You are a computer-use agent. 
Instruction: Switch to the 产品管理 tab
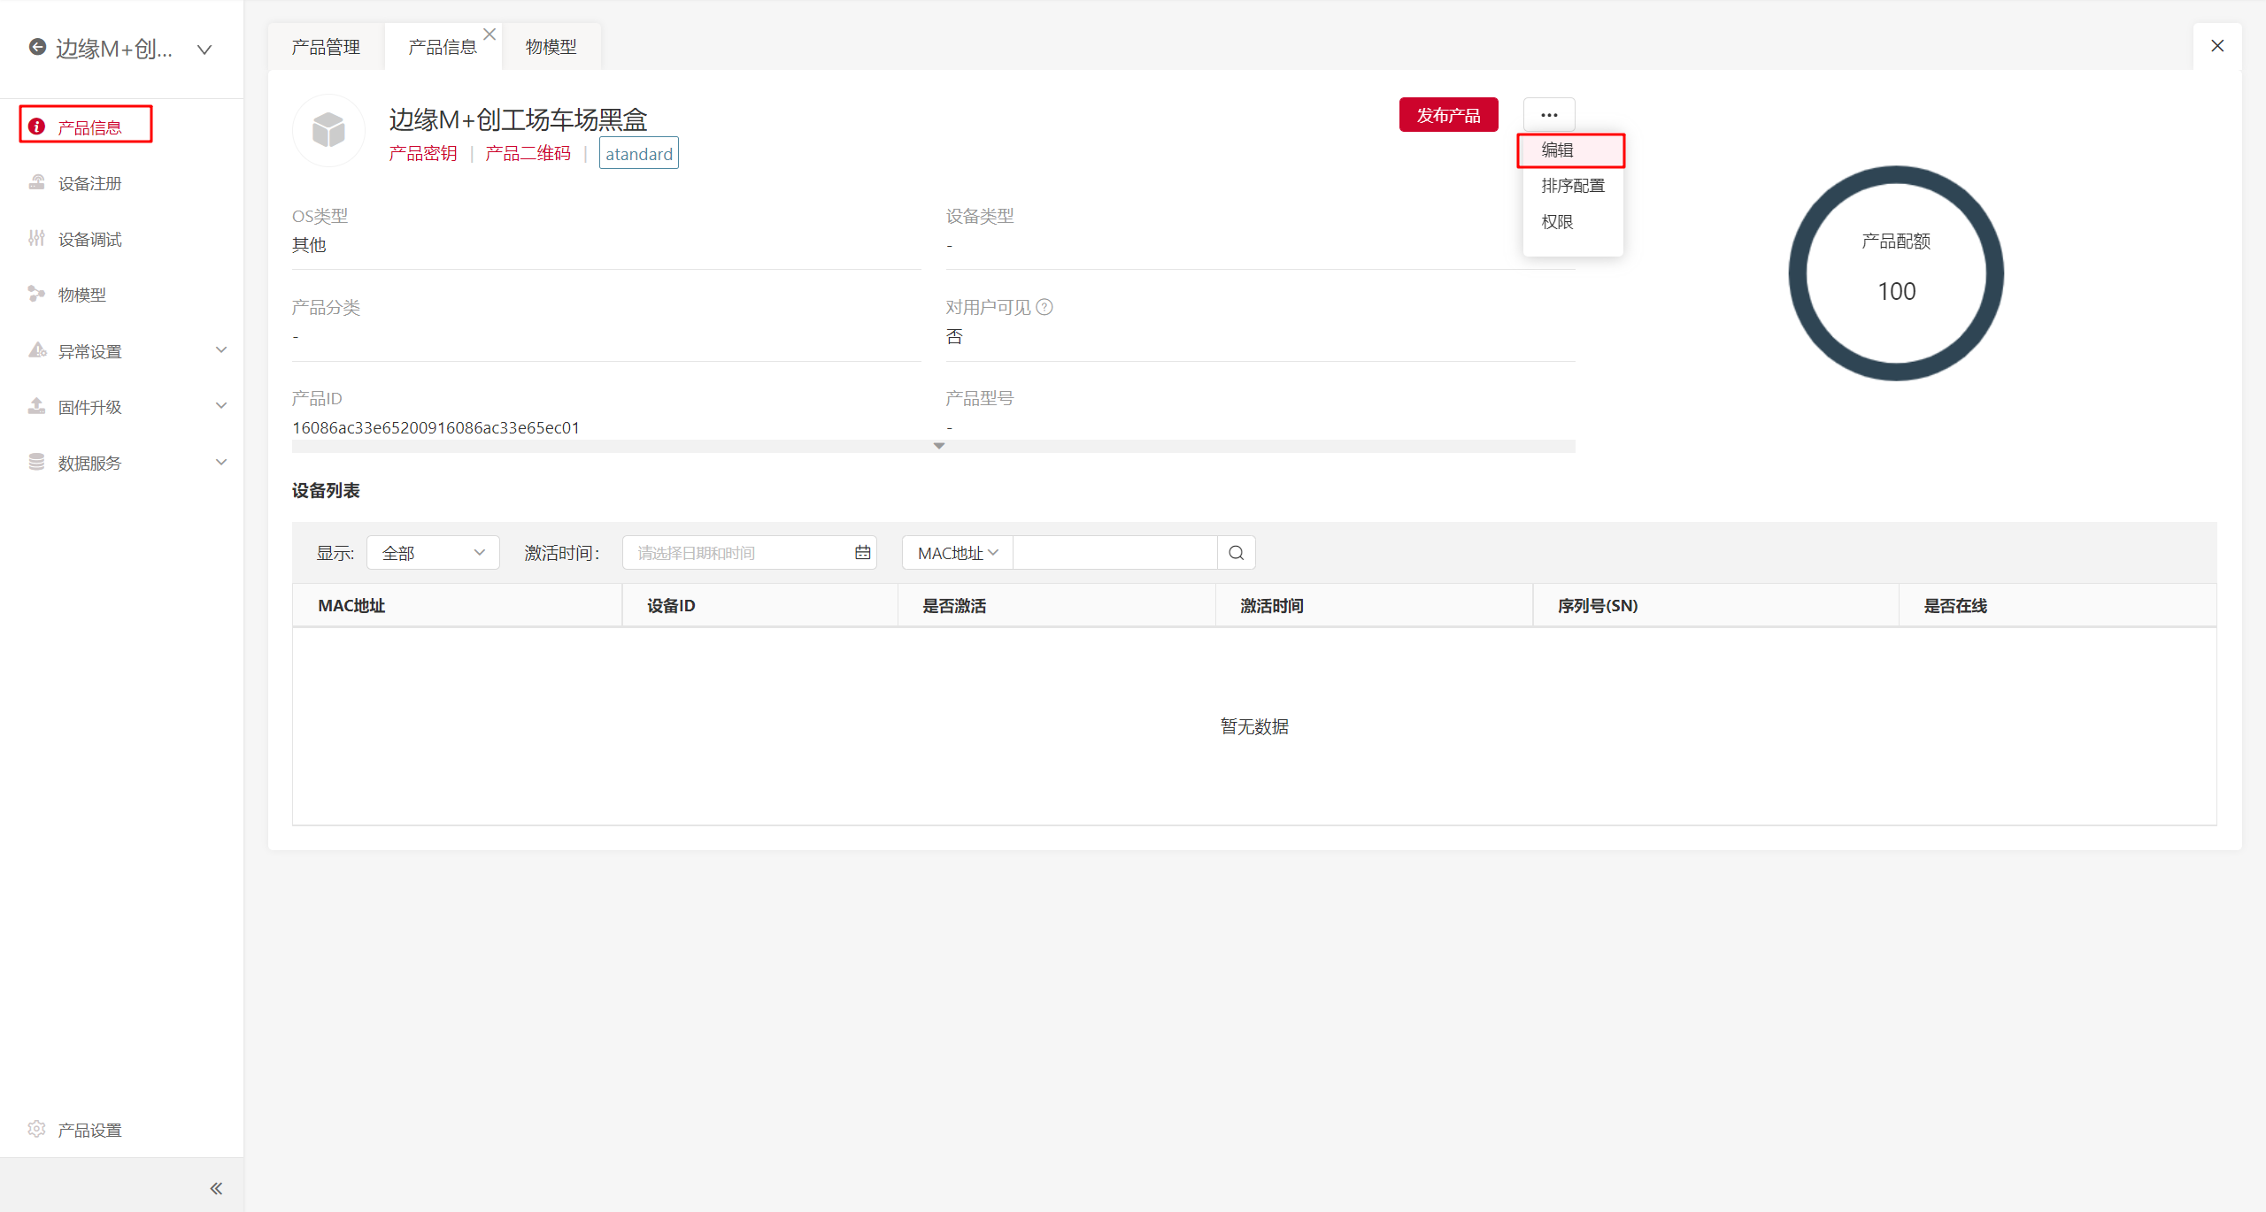pyautogui.click(x=326, y=47)
